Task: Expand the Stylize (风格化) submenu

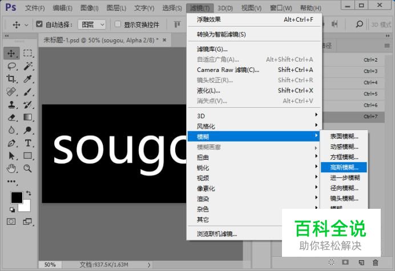Action: coord(254,126)
